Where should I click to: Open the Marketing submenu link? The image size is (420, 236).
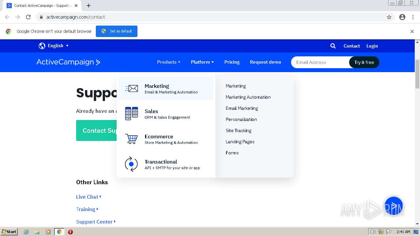[x=236, y=86]
